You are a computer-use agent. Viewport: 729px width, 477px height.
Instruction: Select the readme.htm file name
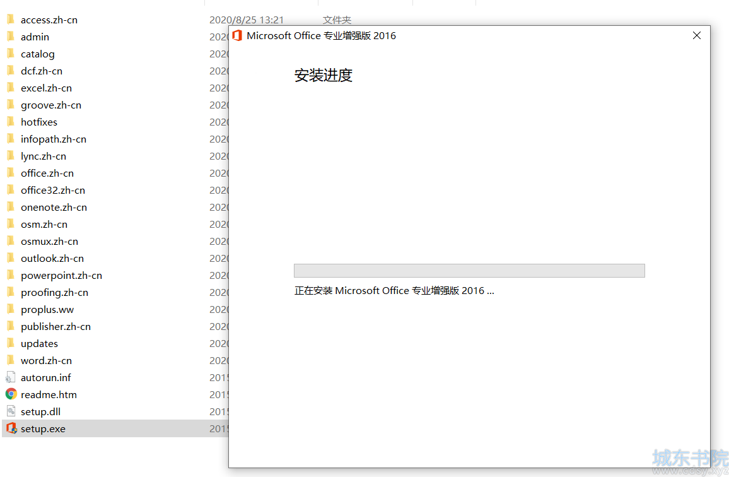pyautogui.click(x=49, y=394)
